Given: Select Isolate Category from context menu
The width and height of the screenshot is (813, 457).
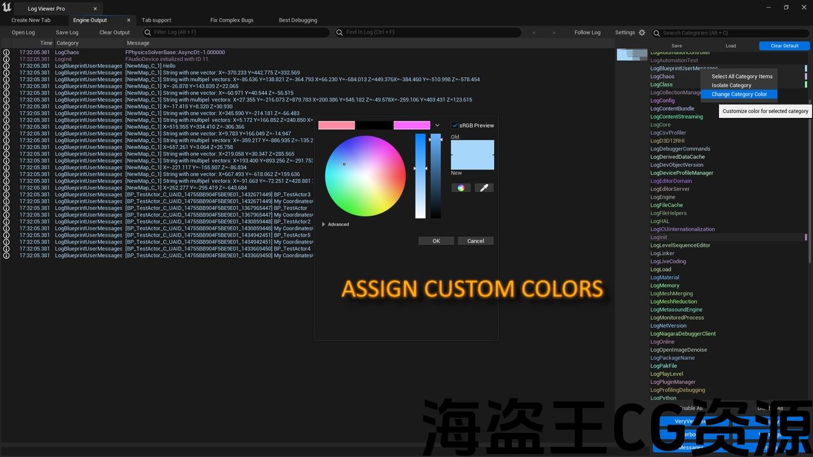Looking at the screenshot, I should pos(731,85).
